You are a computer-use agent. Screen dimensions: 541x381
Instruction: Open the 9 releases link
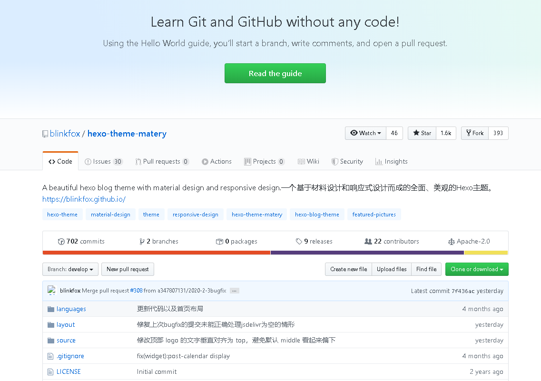314,241
